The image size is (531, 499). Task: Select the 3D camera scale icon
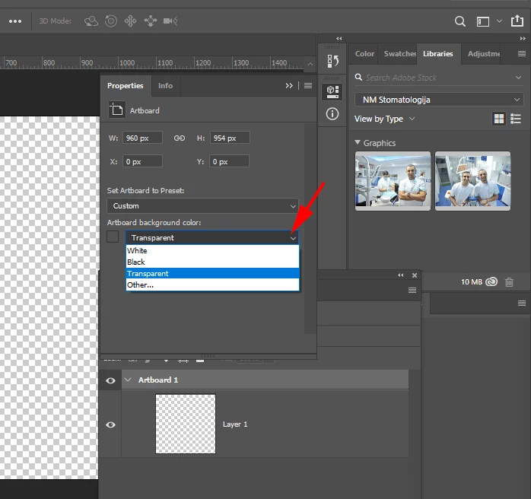pos(170,21)
